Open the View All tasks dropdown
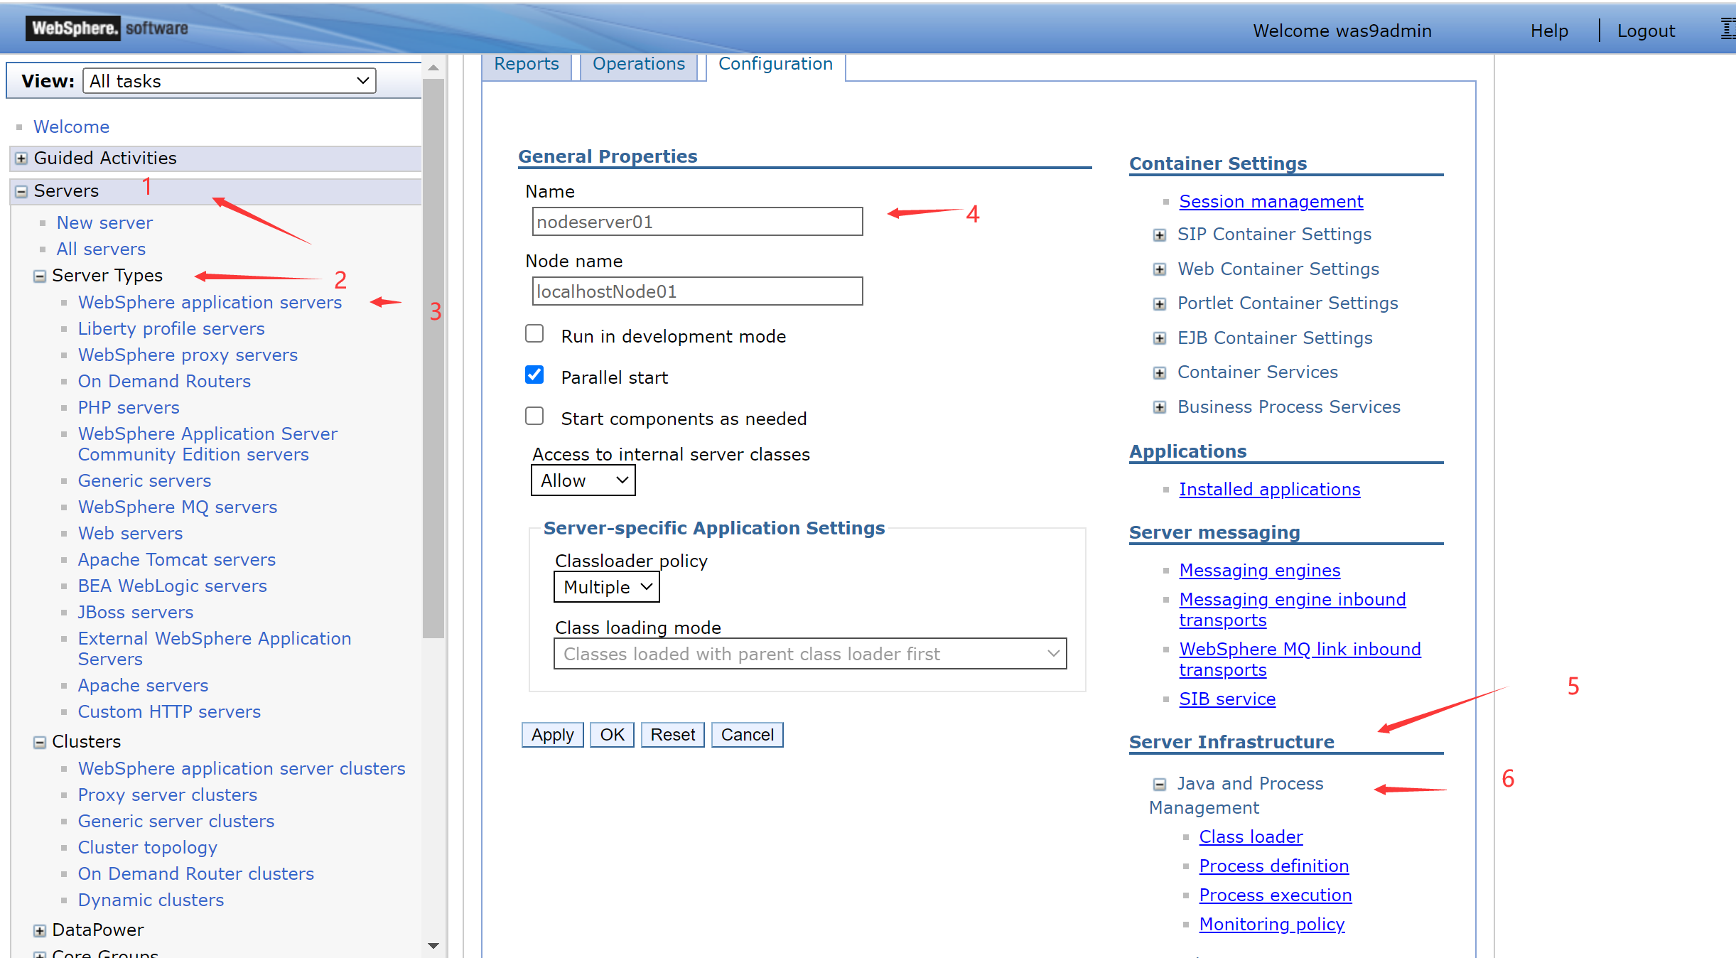This screenshot has height=958, width=1736. 230,81
